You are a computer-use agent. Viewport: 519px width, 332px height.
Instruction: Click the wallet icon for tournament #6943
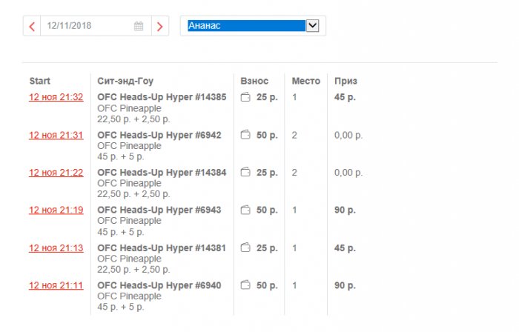pyautogui.click(x=245, y=210)
